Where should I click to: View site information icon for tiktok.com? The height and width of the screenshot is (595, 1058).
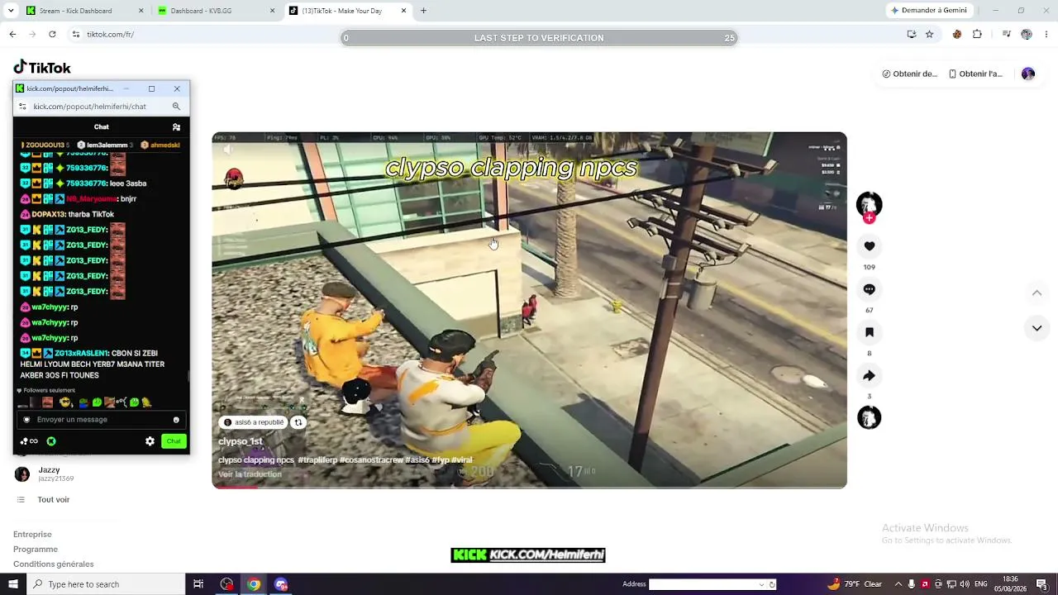75,35
